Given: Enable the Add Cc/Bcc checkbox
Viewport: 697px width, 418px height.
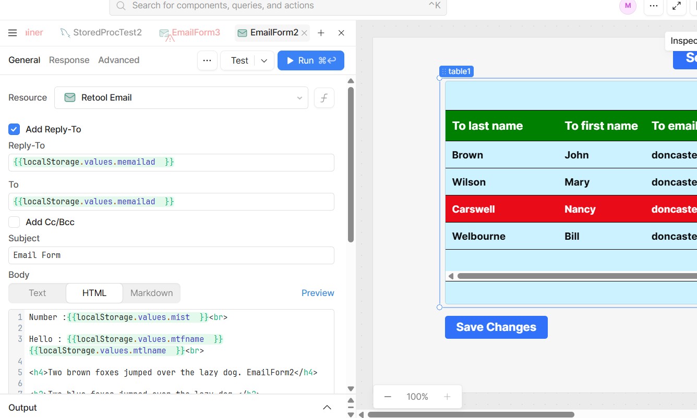Looking at the screenshot, I should 15,222.
